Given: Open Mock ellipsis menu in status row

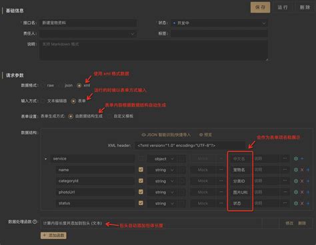Looking at the screenshot, I should pos(221,203).
